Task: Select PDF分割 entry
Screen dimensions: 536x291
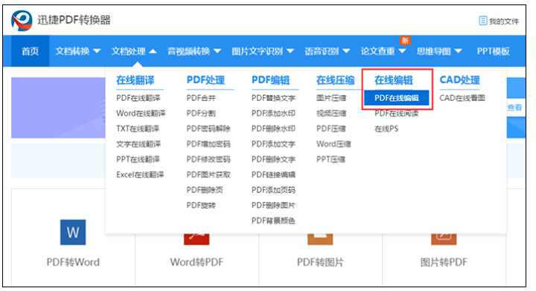Action: click(201, 114)
